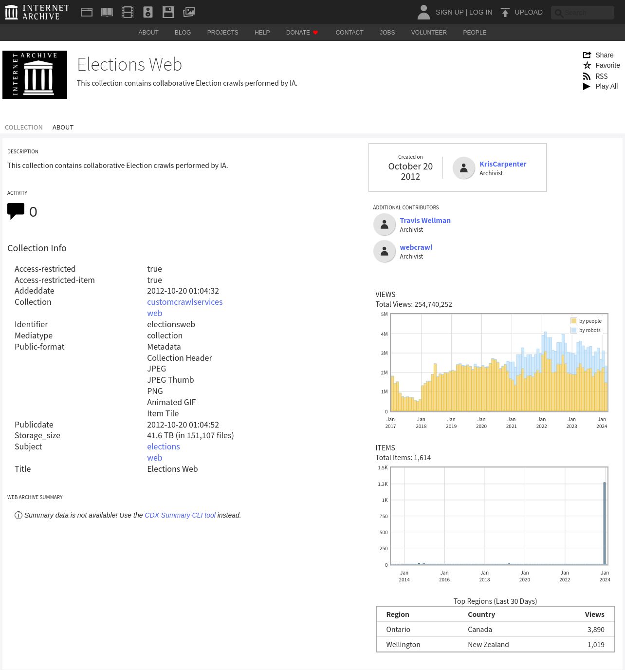The height and width of the screenshot is (670, 625).
Task: Open the Texts book icon
Action: tap(107, 12)
